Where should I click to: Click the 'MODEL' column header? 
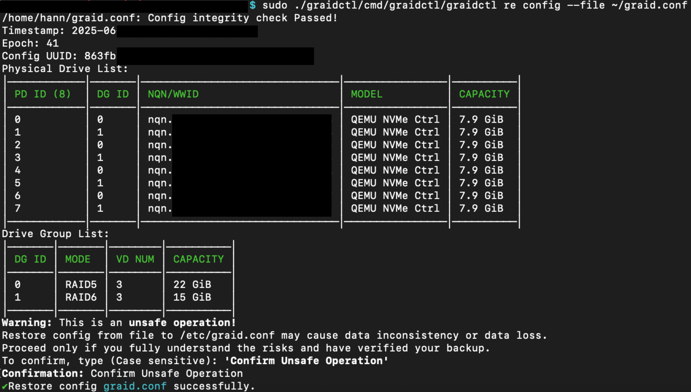(366, 94)
